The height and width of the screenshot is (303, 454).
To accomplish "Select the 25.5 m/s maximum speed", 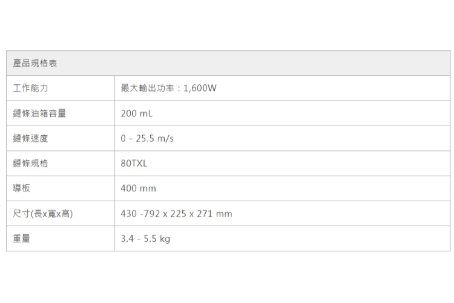I will click(155, 139).
